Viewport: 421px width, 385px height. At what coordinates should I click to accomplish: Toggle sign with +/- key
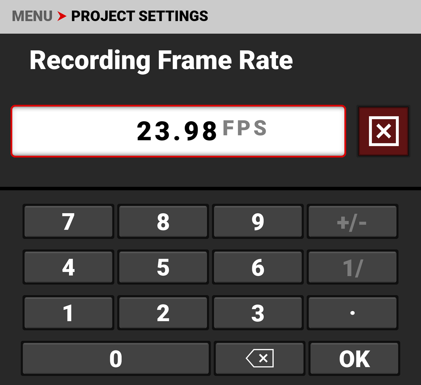pyautogui.click(x=352, y=222)
